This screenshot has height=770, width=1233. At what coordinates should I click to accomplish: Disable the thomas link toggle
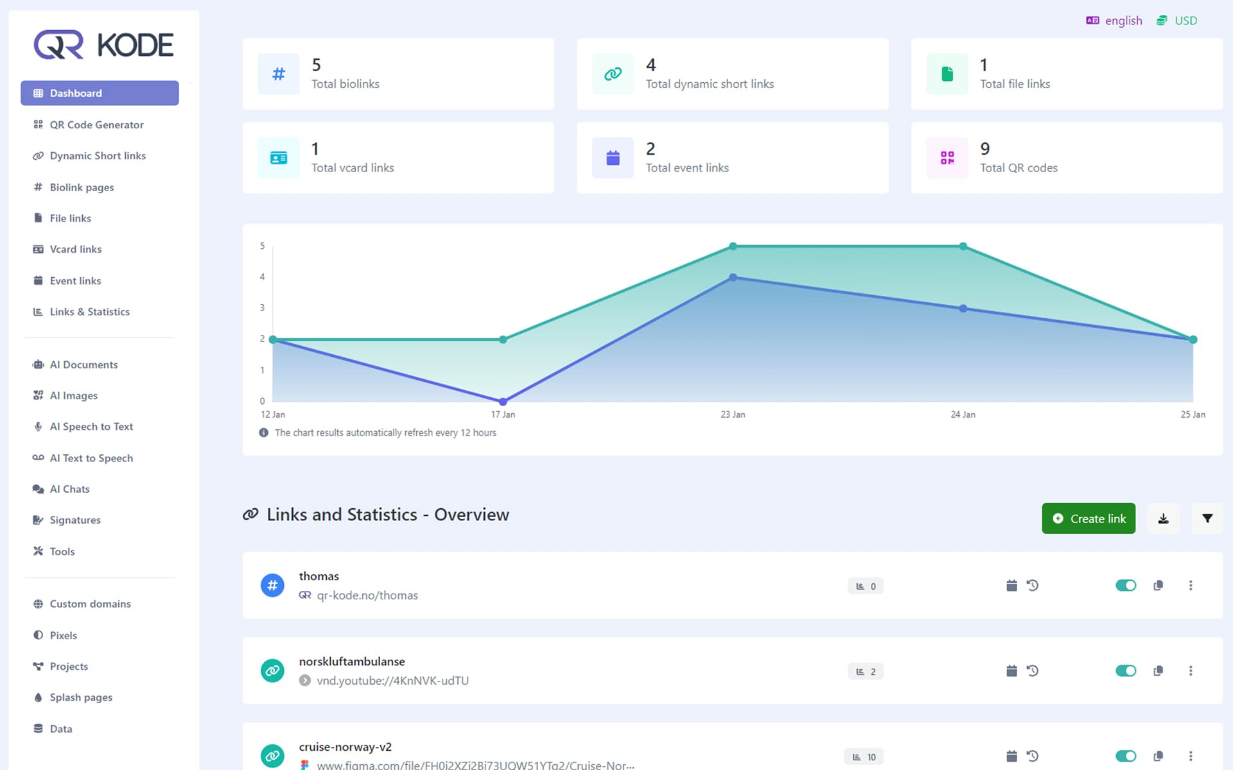click(1126, 585)
